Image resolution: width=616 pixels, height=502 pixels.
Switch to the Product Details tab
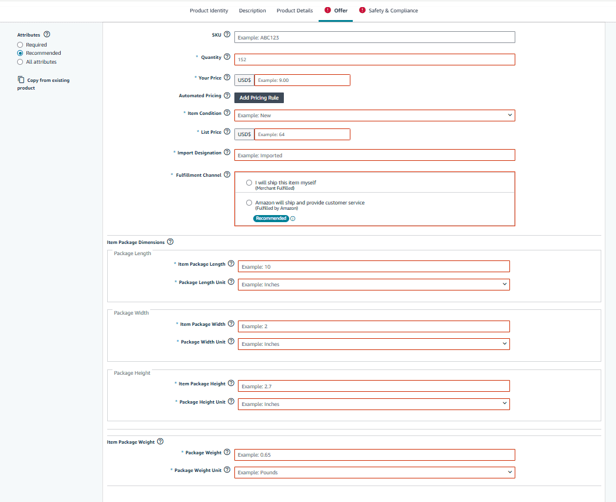click(x=294, y=11)
